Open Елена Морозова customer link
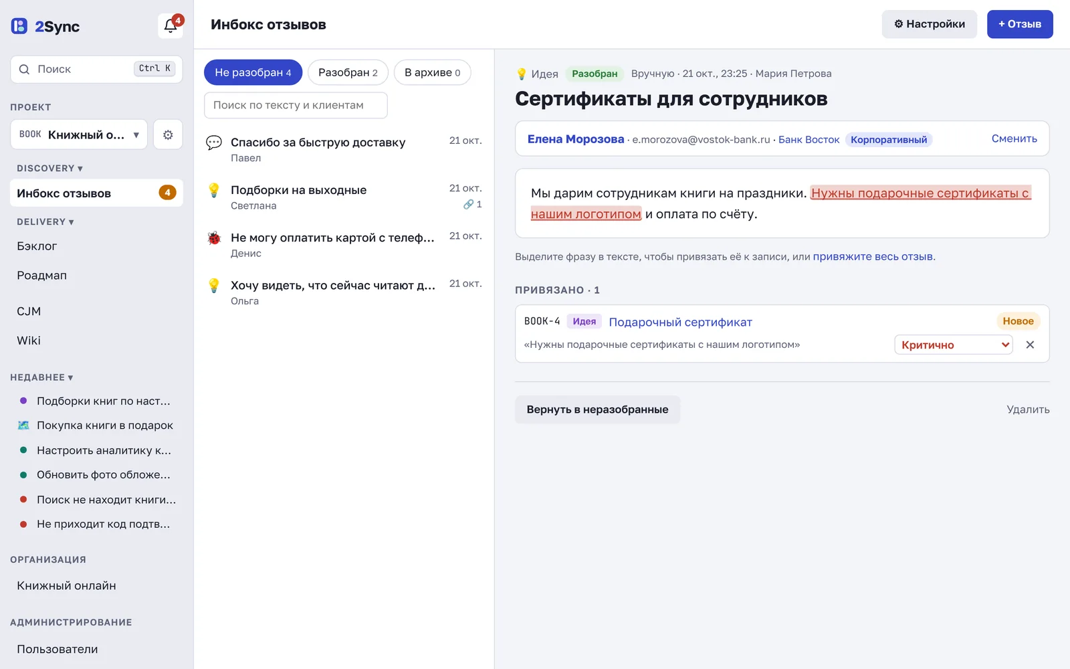This screenshot has width=1070, height=669. 576,139
